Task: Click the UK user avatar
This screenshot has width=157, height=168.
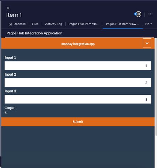Action: 139,14
